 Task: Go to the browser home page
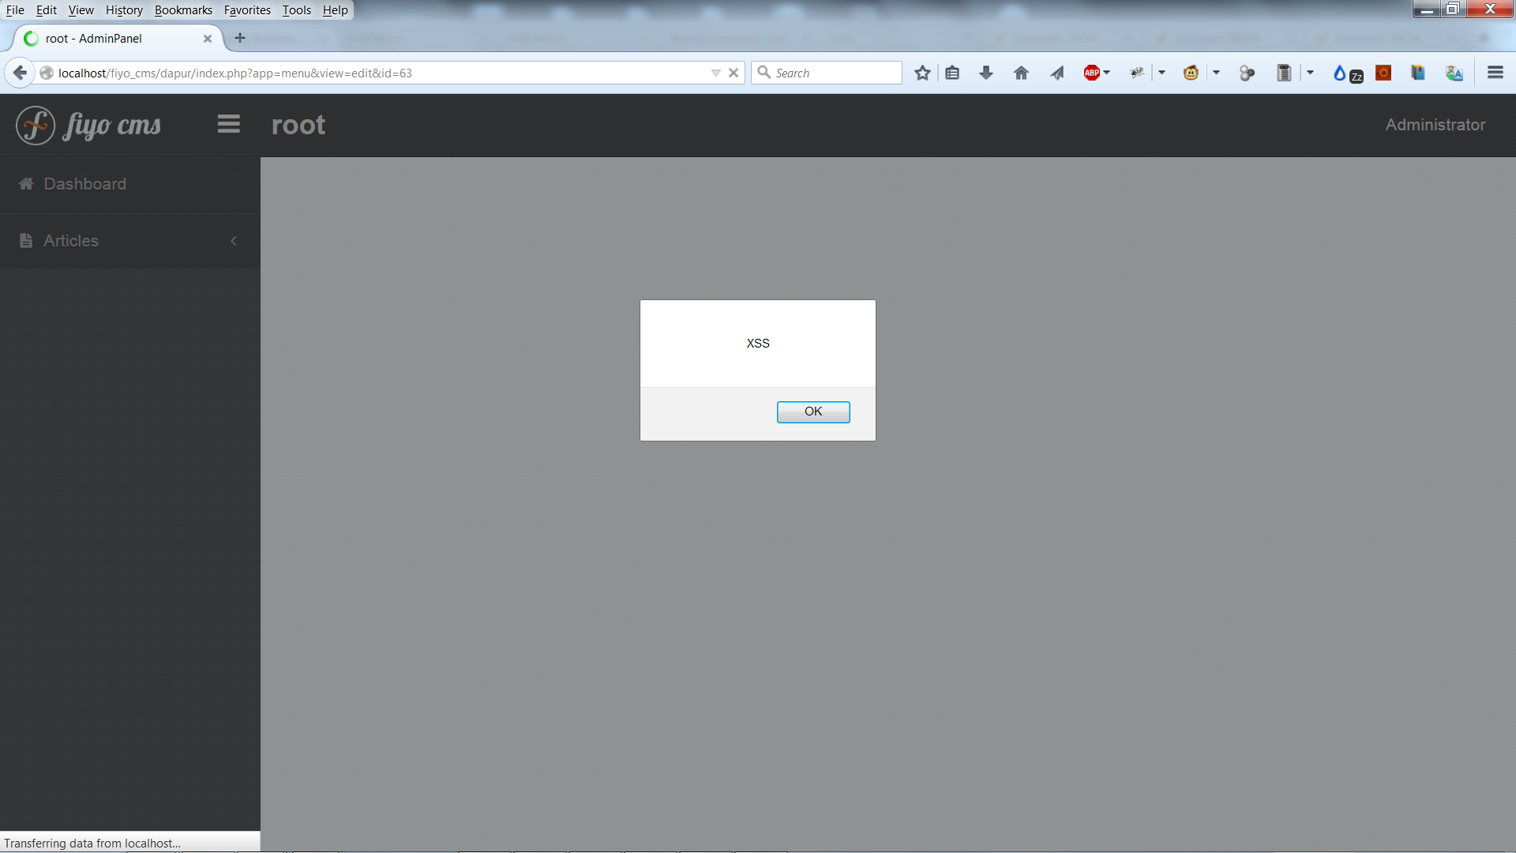click(x=1021, y=73)
